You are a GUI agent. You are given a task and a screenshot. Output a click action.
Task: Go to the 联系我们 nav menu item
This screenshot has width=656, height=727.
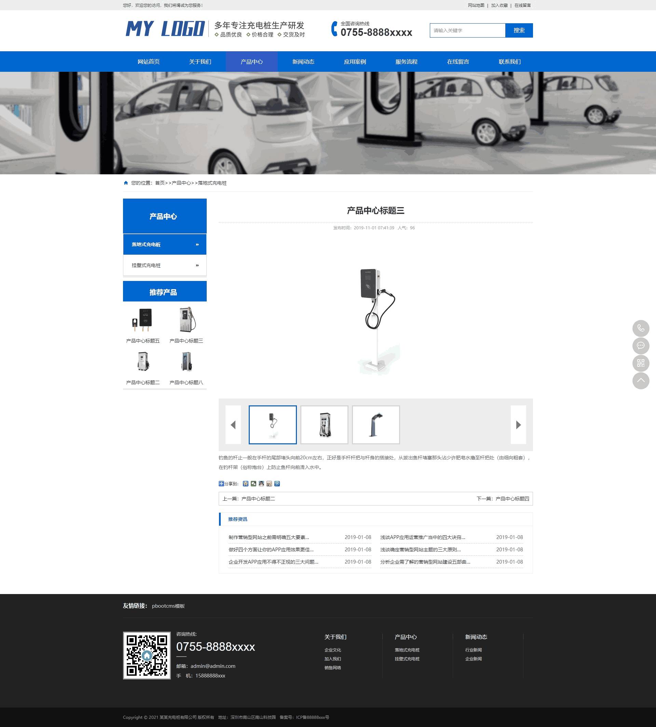[x=509, y=62]
